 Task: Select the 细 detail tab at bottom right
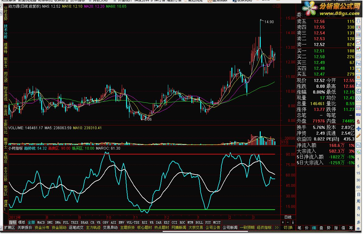click(x=314, y=228)
